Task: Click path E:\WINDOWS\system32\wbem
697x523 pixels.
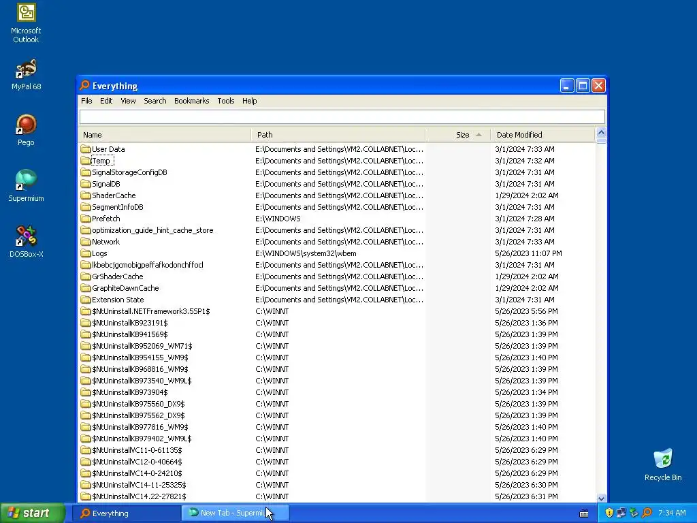Action: point(306,253)
